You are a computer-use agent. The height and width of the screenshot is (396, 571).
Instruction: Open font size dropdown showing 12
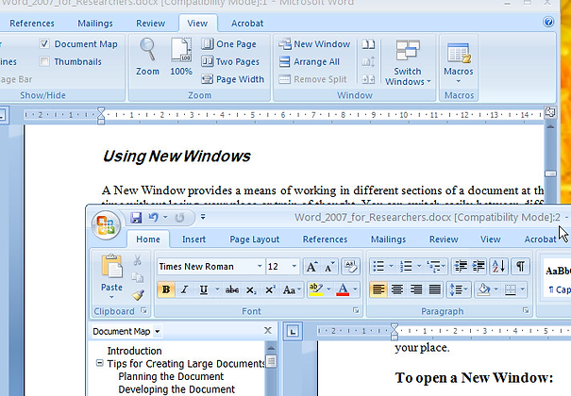tap(294, 266)
